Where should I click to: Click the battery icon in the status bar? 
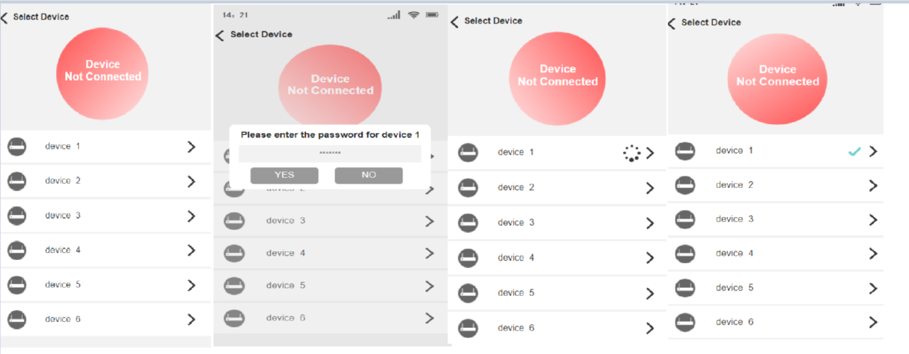pos(432,15)
